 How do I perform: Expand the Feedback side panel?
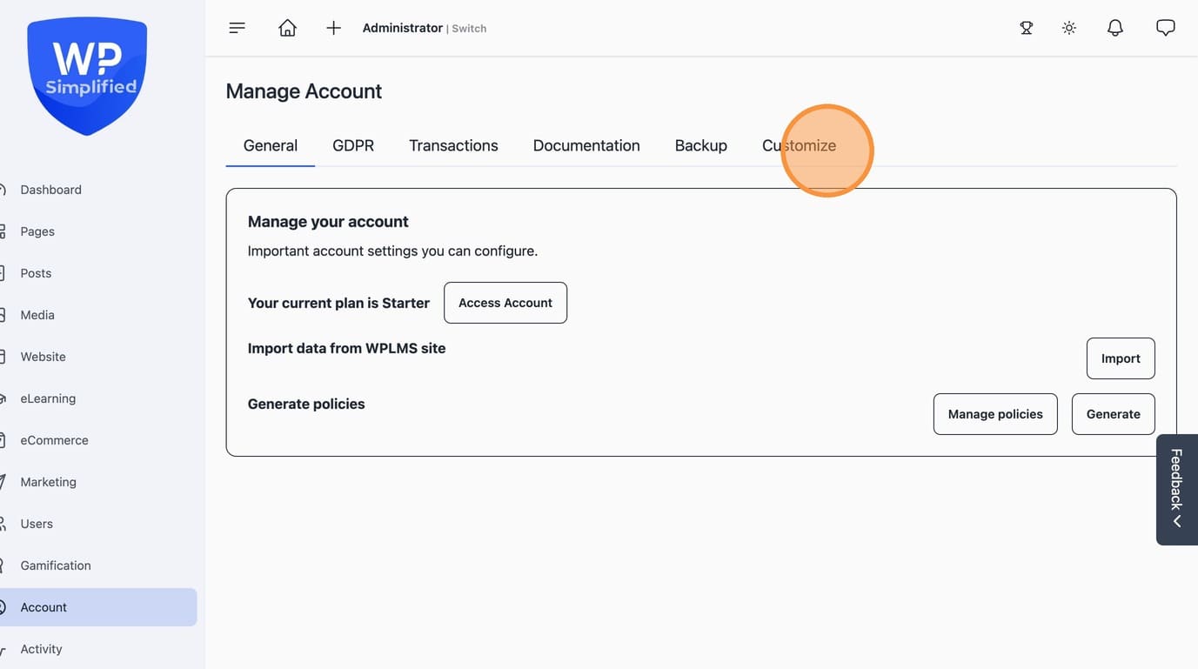(1177, 490)
